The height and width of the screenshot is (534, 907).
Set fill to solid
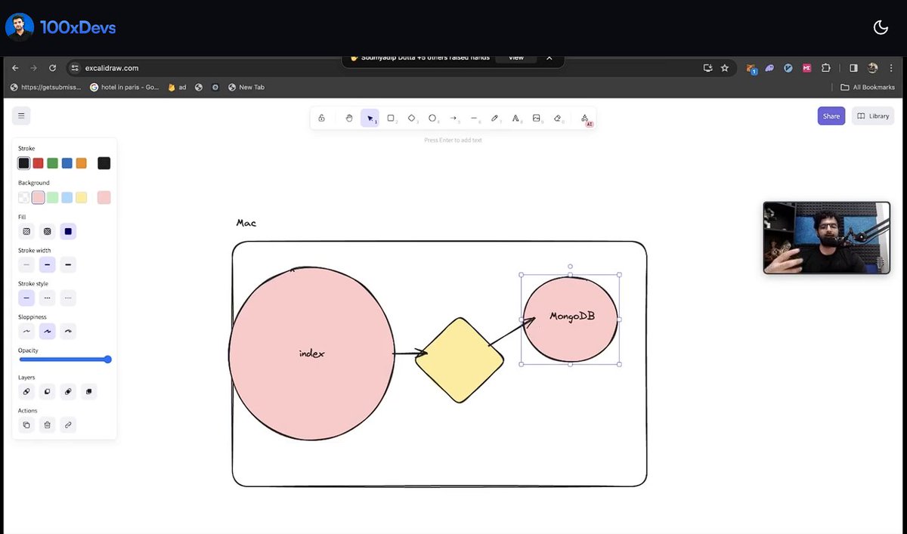68,232
